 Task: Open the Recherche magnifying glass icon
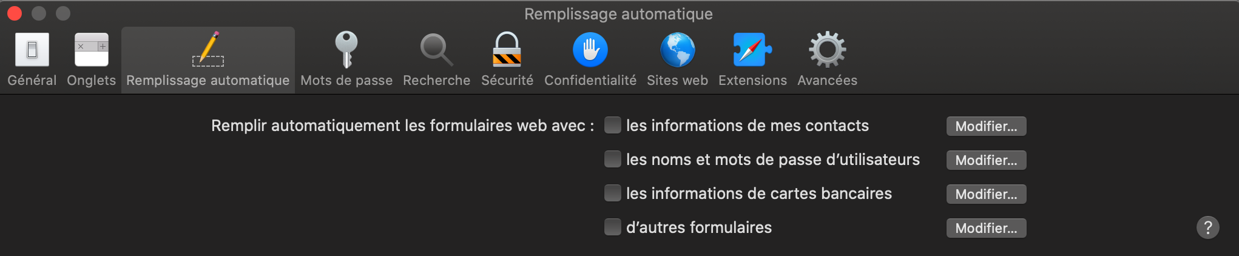tap(436, 50)
